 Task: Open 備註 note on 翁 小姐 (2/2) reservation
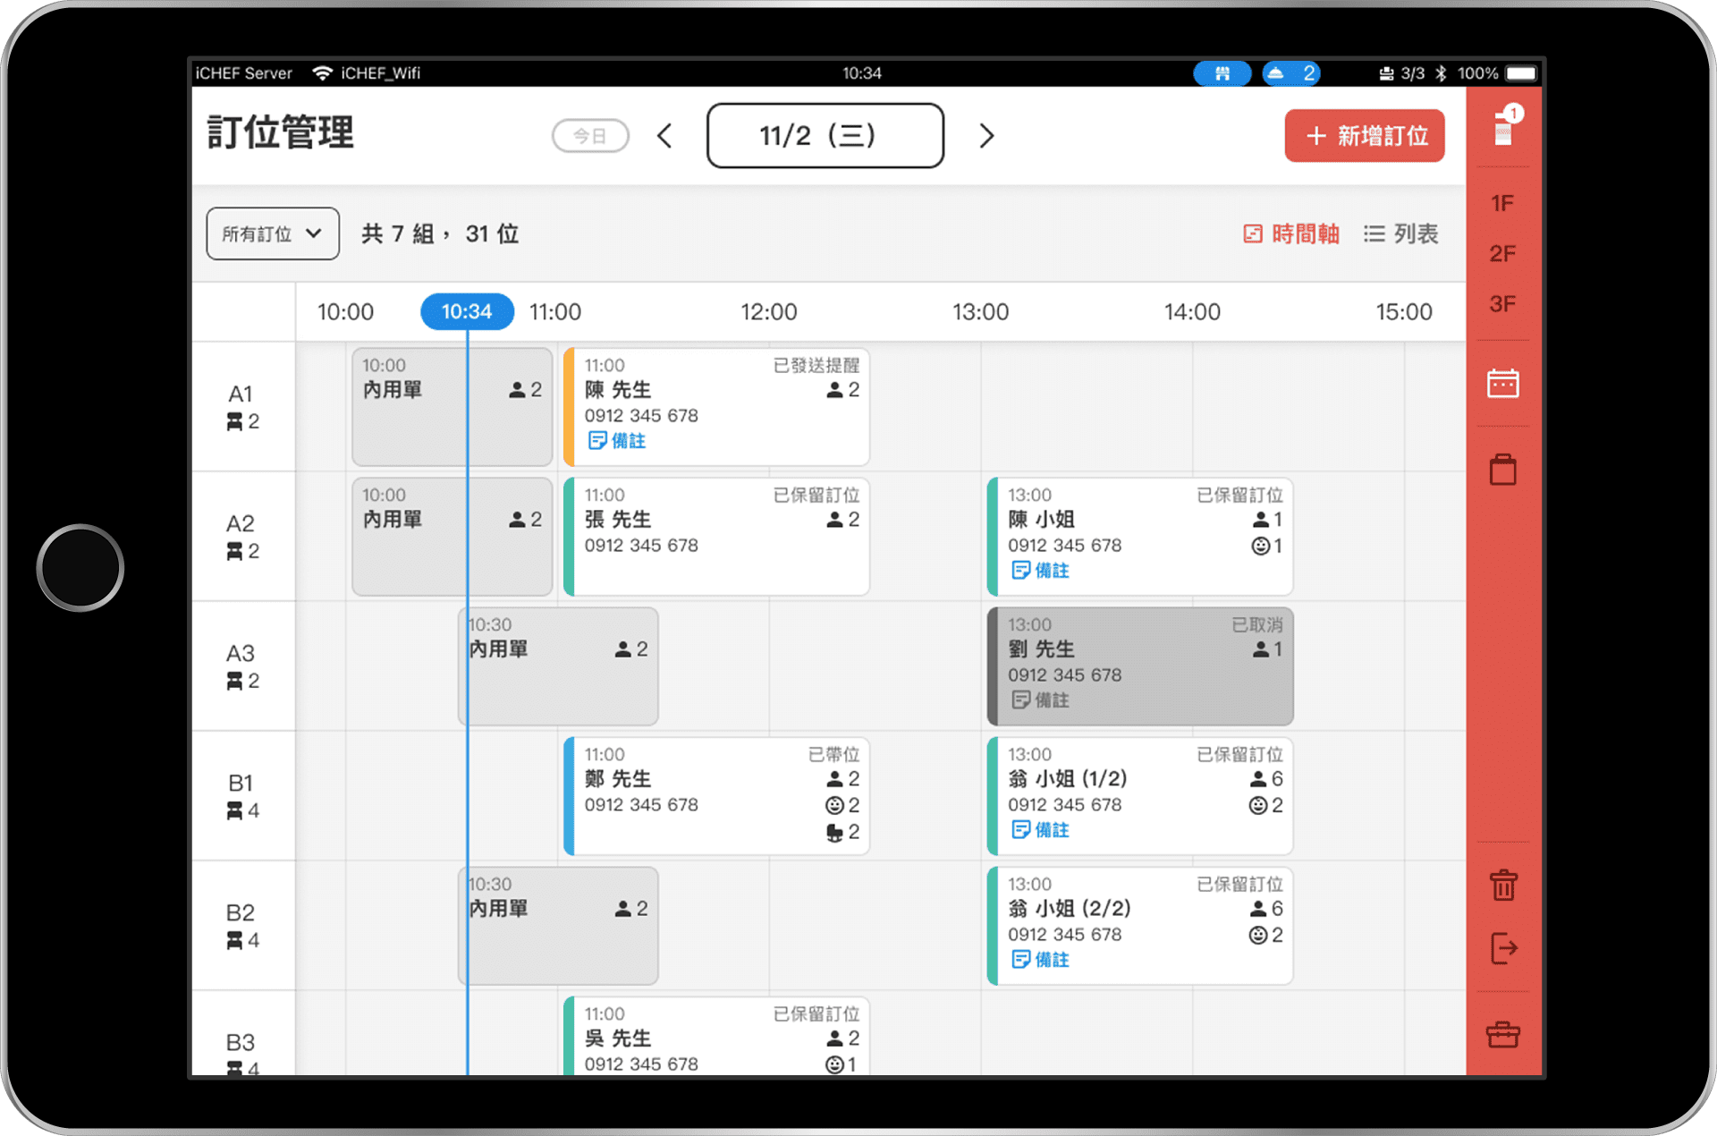tap(1040, 960)
